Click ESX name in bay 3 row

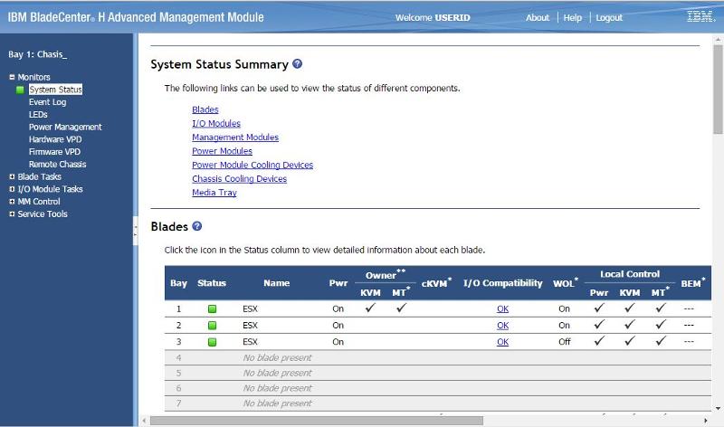[250, 342]
